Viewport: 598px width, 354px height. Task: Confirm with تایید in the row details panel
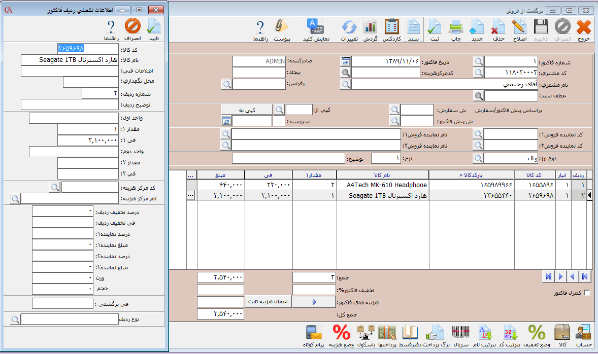(x=153, y=30)
